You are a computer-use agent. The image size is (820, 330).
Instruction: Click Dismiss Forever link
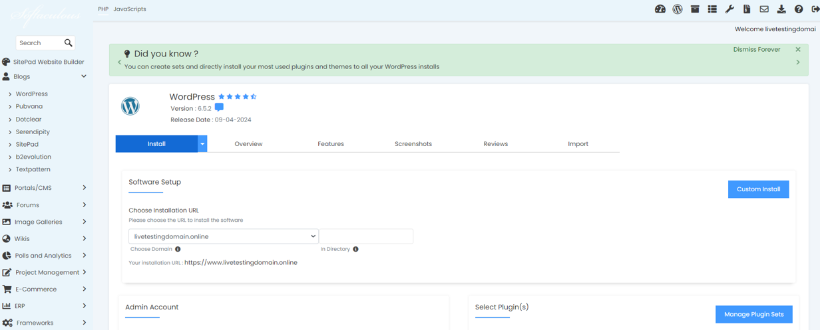point(757,49)
